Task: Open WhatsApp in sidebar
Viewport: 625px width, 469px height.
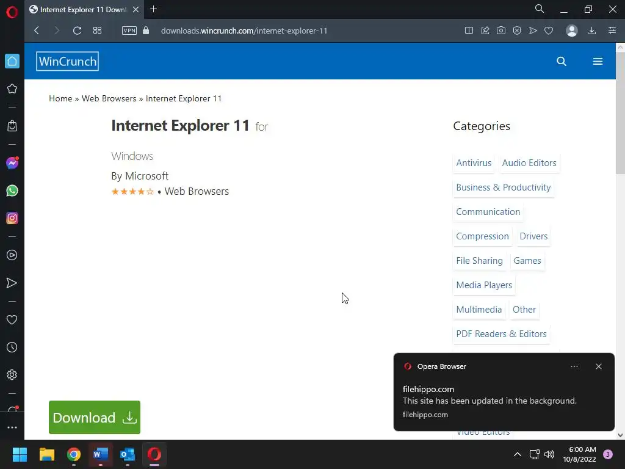Action: pyautogui.click(x=12, y=191)
